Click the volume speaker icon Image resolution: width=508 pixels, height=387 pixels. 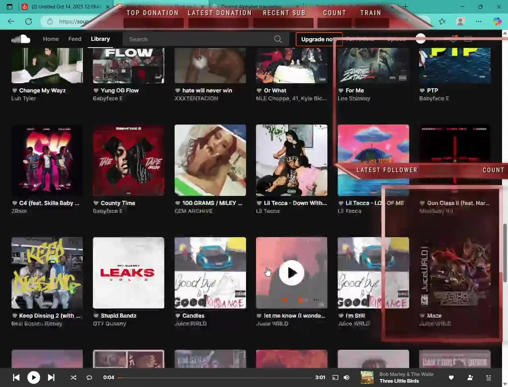(x=347, y=377)
